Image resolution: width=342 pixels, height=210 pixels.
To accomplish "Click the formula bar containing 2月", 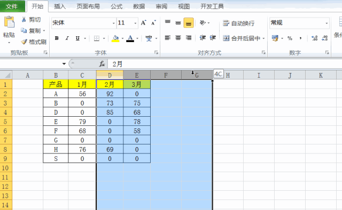I will 224,64.
